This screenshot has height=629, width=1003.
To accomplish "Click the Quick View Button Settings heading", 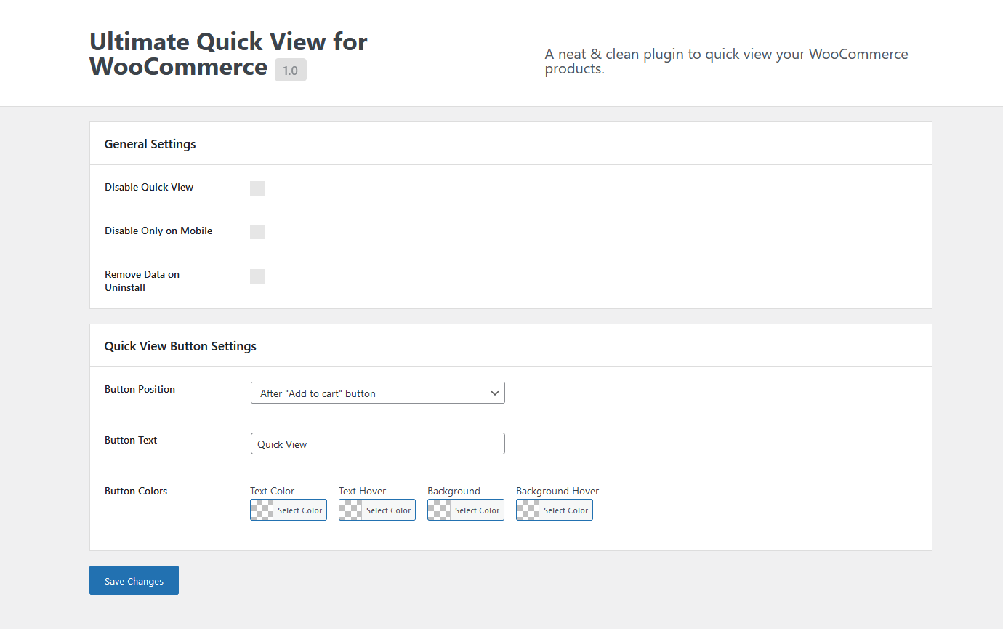I will (180, 346).
